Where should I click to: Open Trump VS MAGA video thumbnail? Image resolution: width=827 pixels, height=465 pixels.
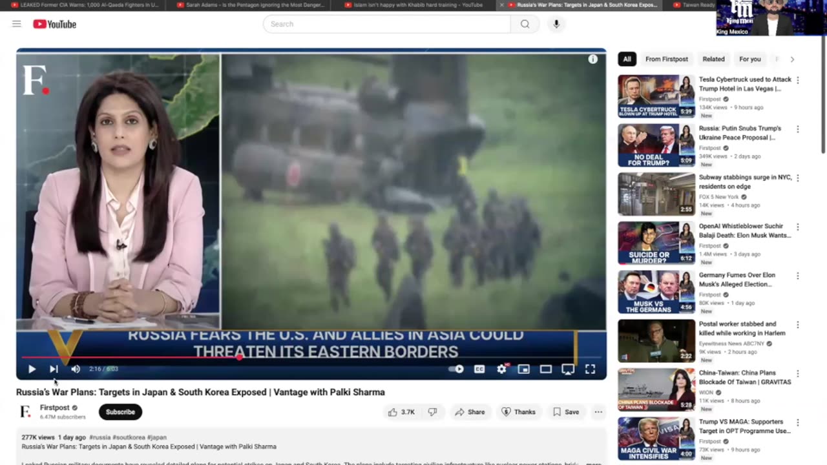(x=656, y=439)
